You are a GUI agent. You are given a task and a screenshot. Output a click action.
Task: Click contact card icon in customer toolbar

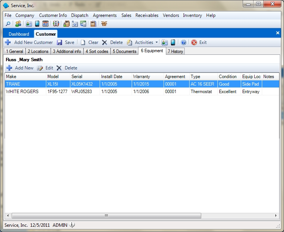(165, 42)
